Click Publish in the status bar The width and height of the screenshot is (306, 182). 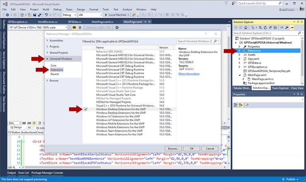point(291,179)
